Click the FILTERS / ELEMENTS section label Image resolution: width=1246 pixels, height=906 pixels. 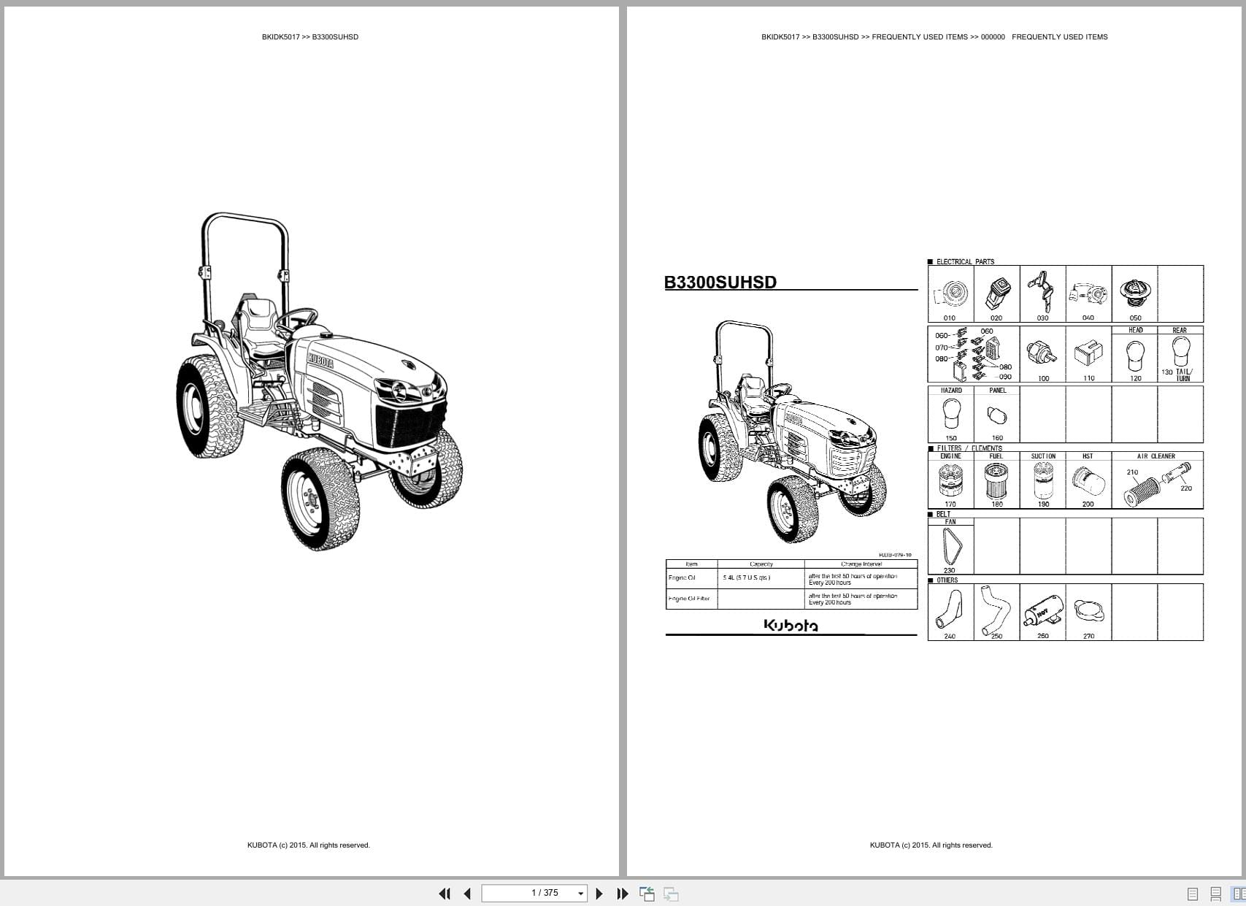pos(969,448)
